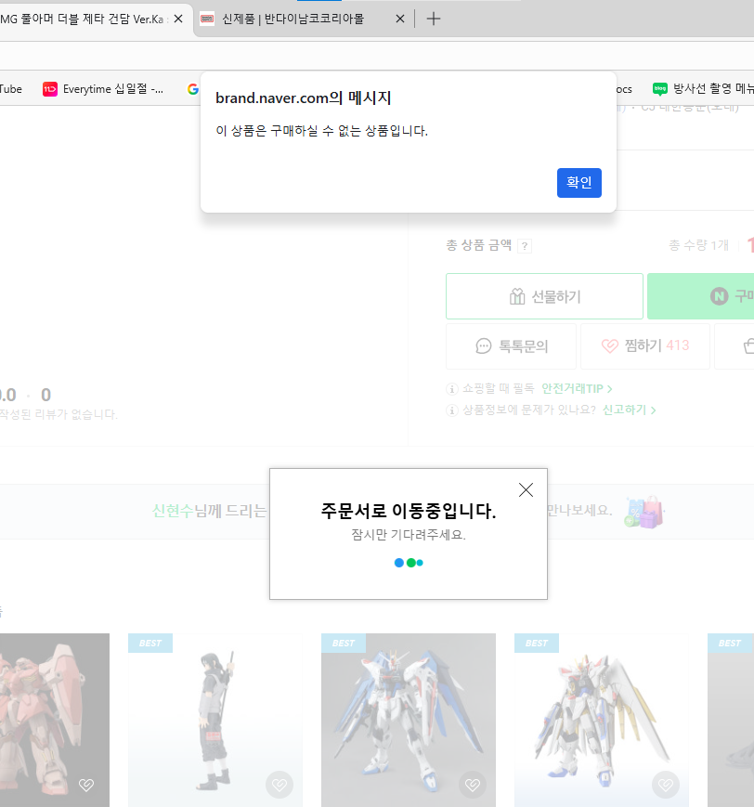Toggle wishlist heart on the black-haired figure thumbnail

pyautogui.click(x=279, y=785)
